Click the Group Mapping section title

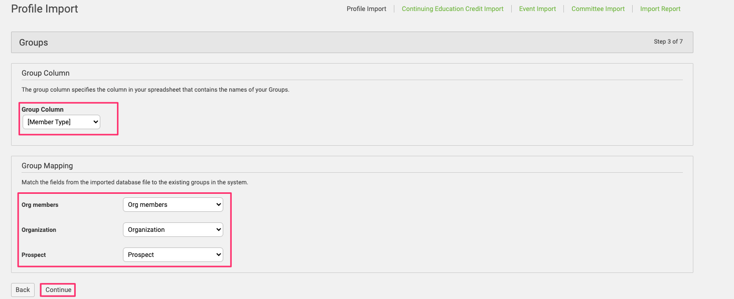(x=47, y=166)
